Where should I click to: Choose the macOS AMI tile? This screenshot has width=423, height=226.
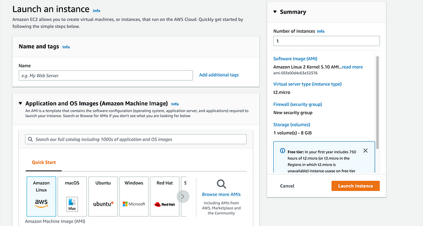coord(72,196)
